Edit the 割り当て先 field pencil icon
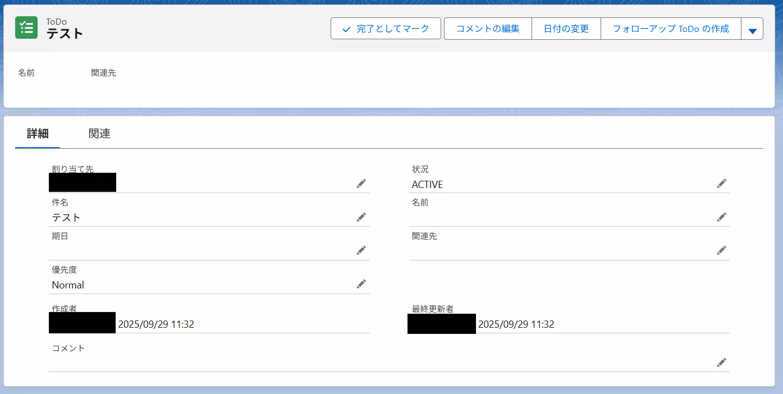Image resolution: width=783 pixels, height=394 pixels. pos(361,184)
